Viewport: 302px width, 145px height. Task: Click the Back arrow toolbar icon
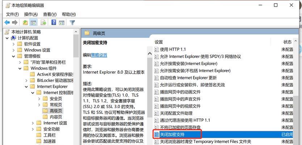click(x=7, y=22)
